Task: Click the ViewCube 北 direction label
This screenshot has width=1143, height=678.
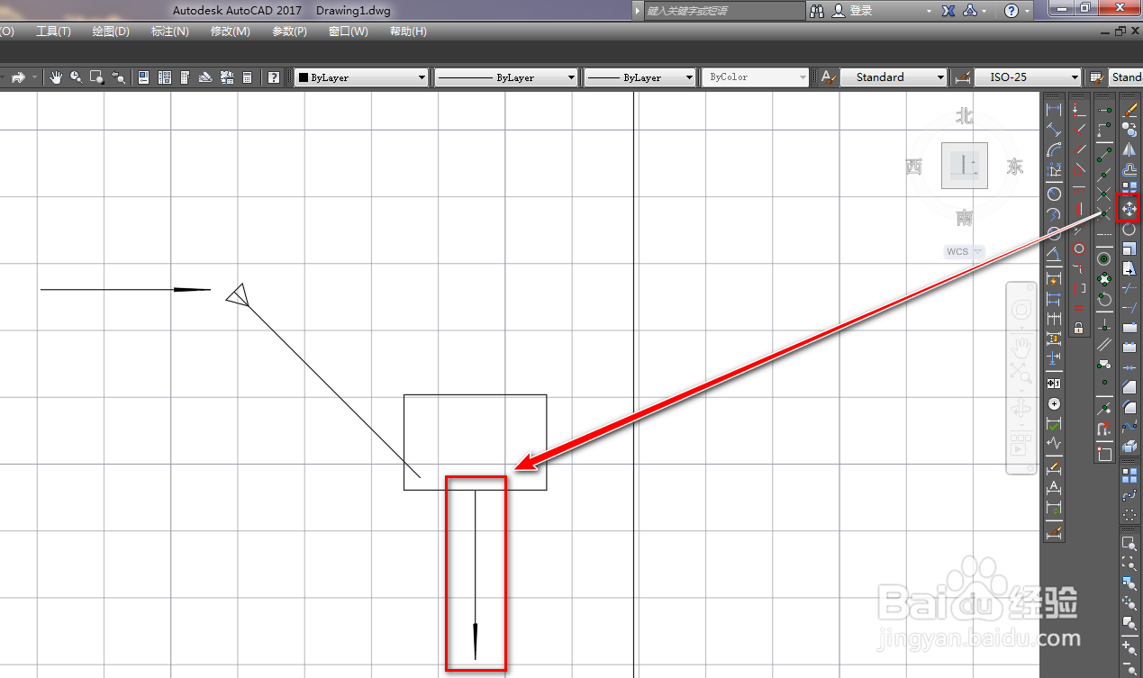Action: [965, 115]
